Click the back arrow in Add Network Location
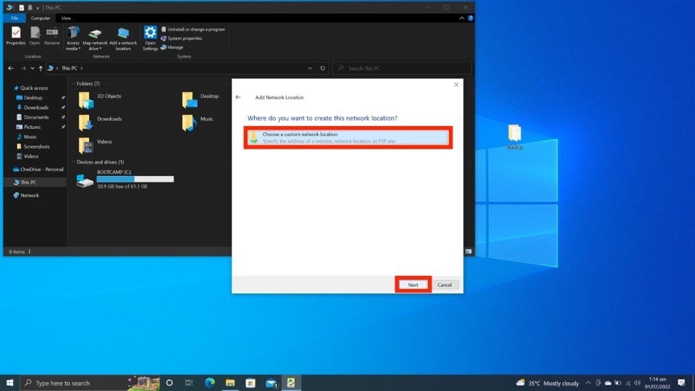The height and width of the screenshot is (391, 695). (x=238, y=97)
